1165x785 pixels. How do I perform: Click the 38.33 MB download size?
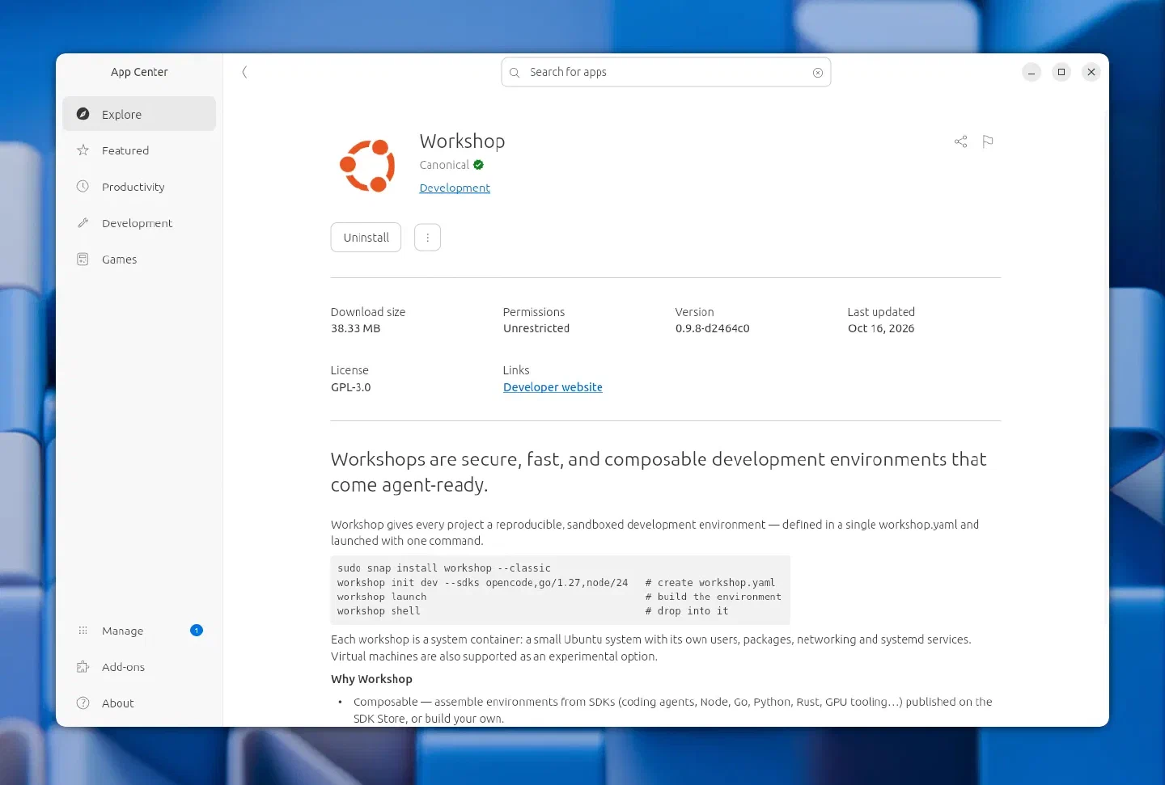click(x=355, y=328)
